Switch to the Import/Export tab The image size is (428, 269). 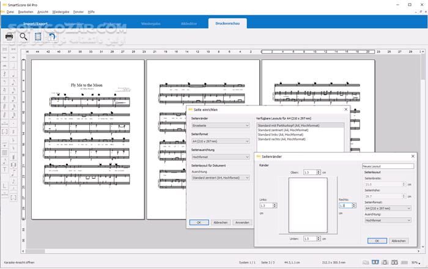point(35,24)
